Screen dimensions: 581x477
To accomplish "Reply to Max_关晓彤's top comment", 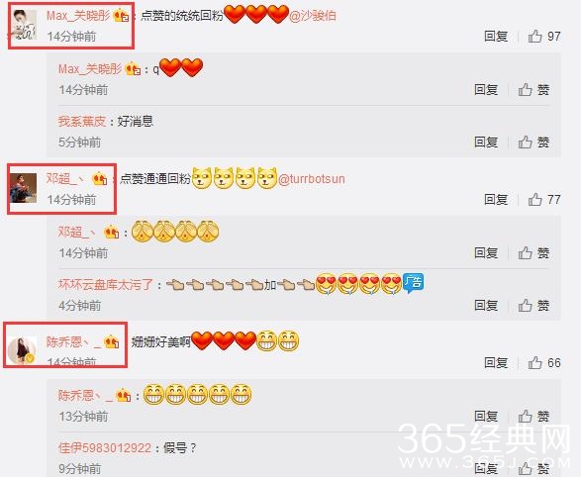I will pyautogui.click(x=496, y=37).
